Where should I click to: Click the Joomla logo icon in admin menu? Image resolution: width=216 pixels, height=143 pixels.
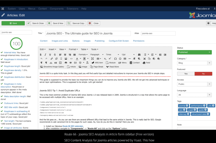point(3,9)
